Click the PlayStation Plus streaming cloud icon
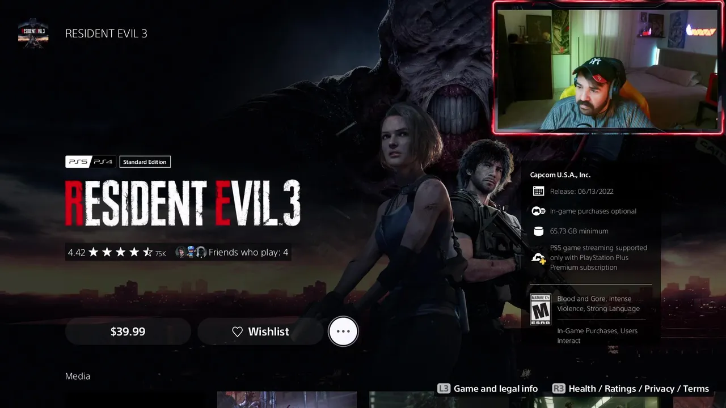 click(538, 258)
